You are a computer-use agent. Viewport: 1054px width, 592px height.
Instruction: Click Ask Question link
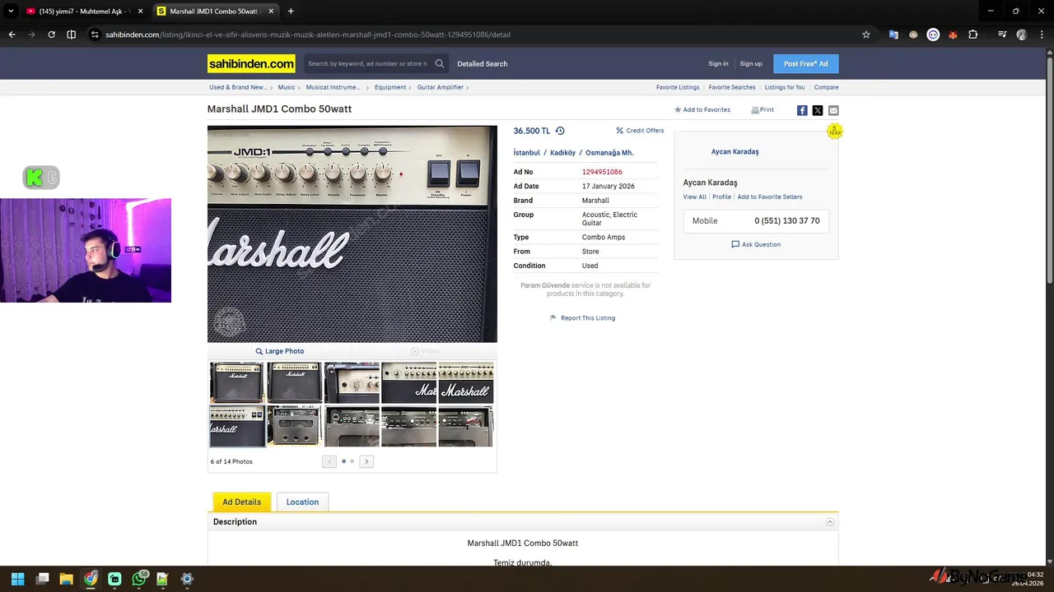tap(756, 244)
